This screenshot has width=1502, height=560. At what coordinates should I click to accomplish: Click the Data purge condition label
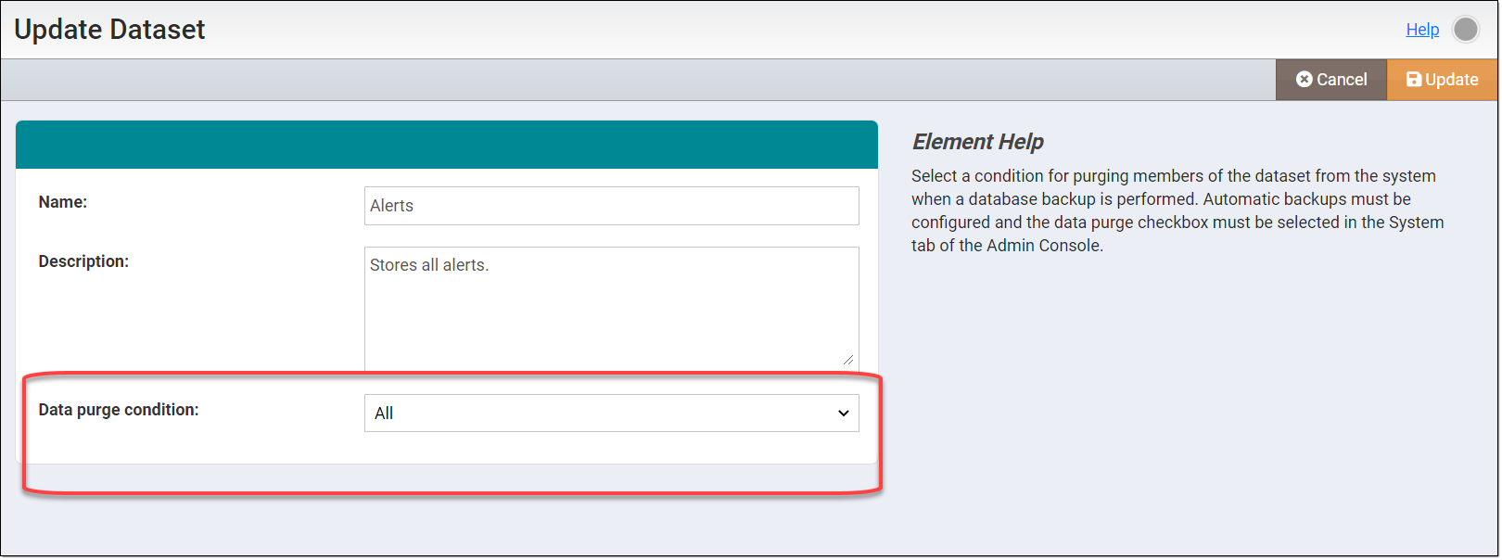coord(117,409)
